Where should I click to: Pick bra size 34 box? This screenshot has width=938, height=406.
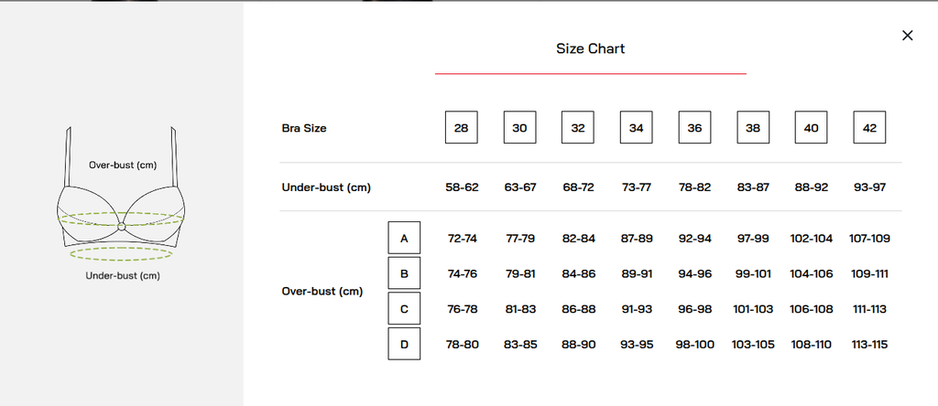pyautogui.click(x=636, y=127)
